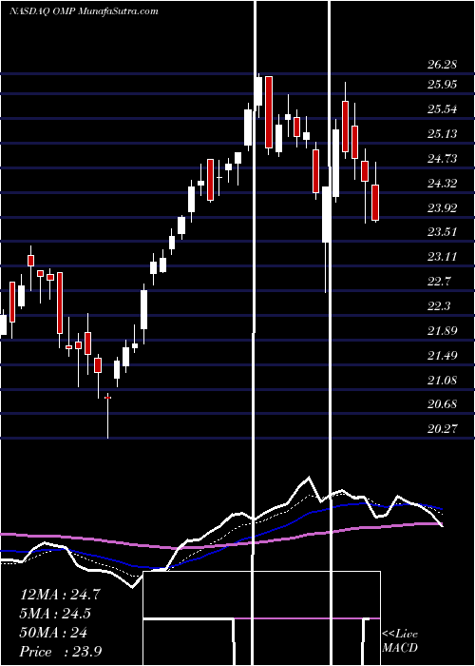The image size is (475, 666).
Task: Click the 24.32 price axis label
Action: point(443,183)
